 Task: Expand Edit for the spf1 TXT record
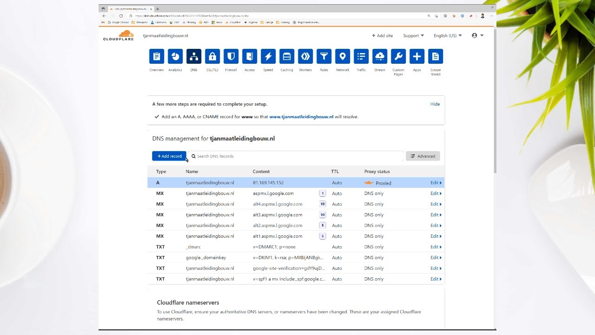tap(436, 279)
